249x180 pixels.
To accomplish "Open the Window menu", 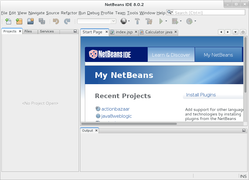I will [x=147, y=13].
